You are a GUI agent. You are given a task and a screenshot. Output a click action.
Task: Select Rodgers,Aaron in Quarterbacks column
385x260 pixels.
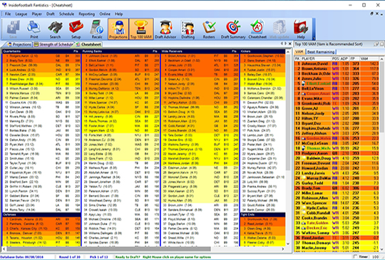click(41, 56)
